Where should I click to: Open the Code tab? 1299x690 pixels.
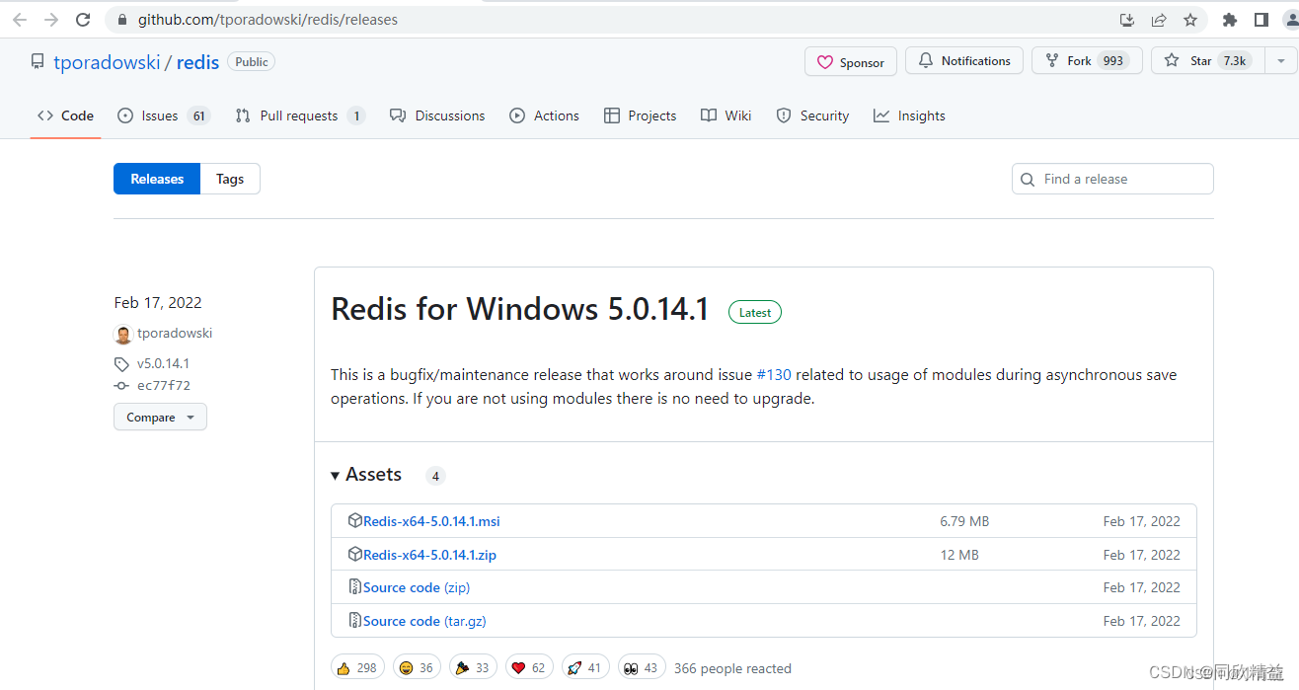(x=65, y=115)
